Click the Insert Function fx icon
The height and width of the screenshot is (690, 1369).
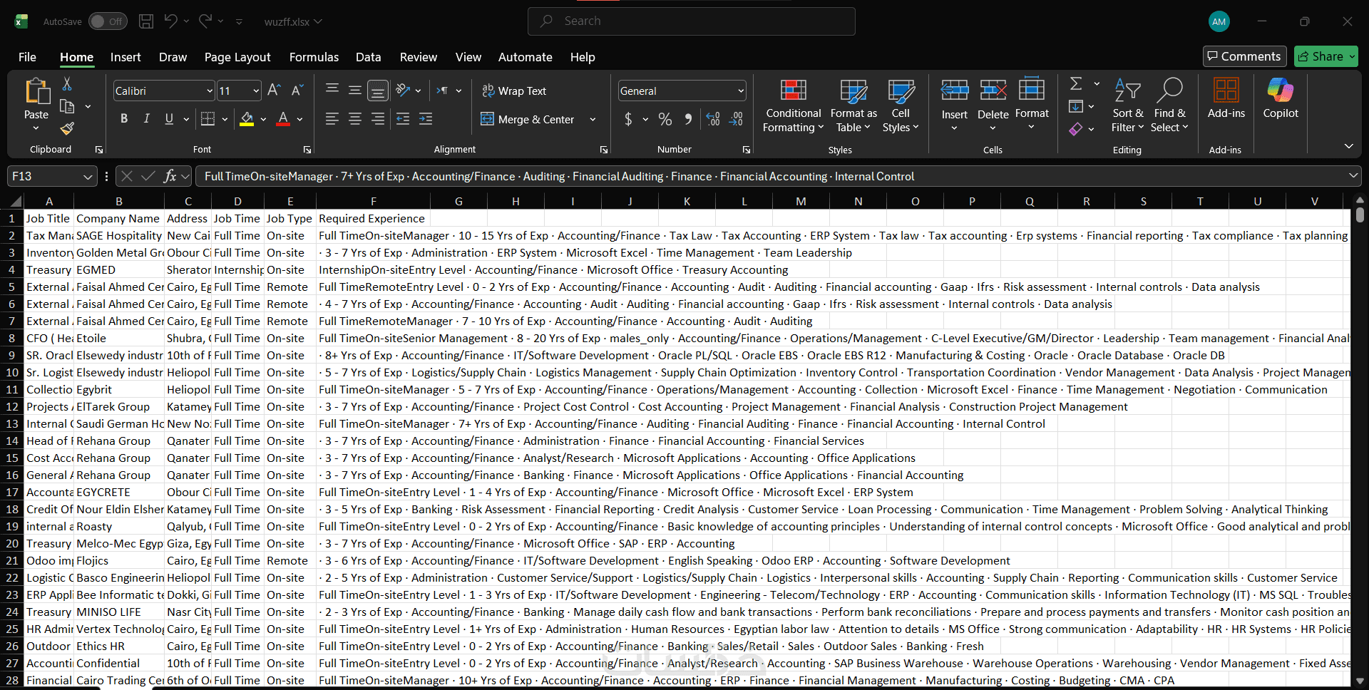(170, 176)
